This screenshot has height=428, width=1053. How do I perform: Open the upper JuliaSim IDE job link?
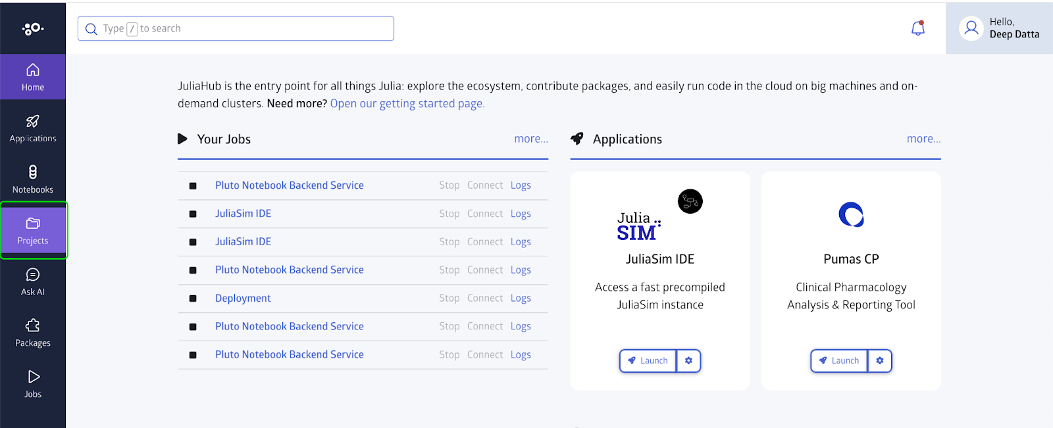(x=243, y=214)
